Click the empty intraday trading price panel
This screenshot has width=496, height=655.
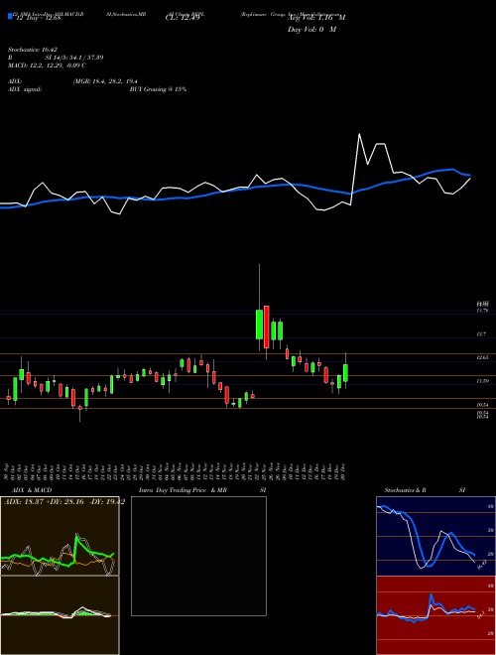point(198,556)
